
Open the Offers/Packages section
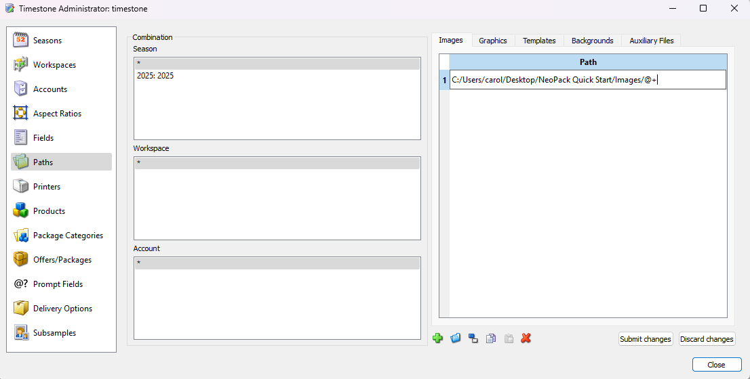coord(62,260)
